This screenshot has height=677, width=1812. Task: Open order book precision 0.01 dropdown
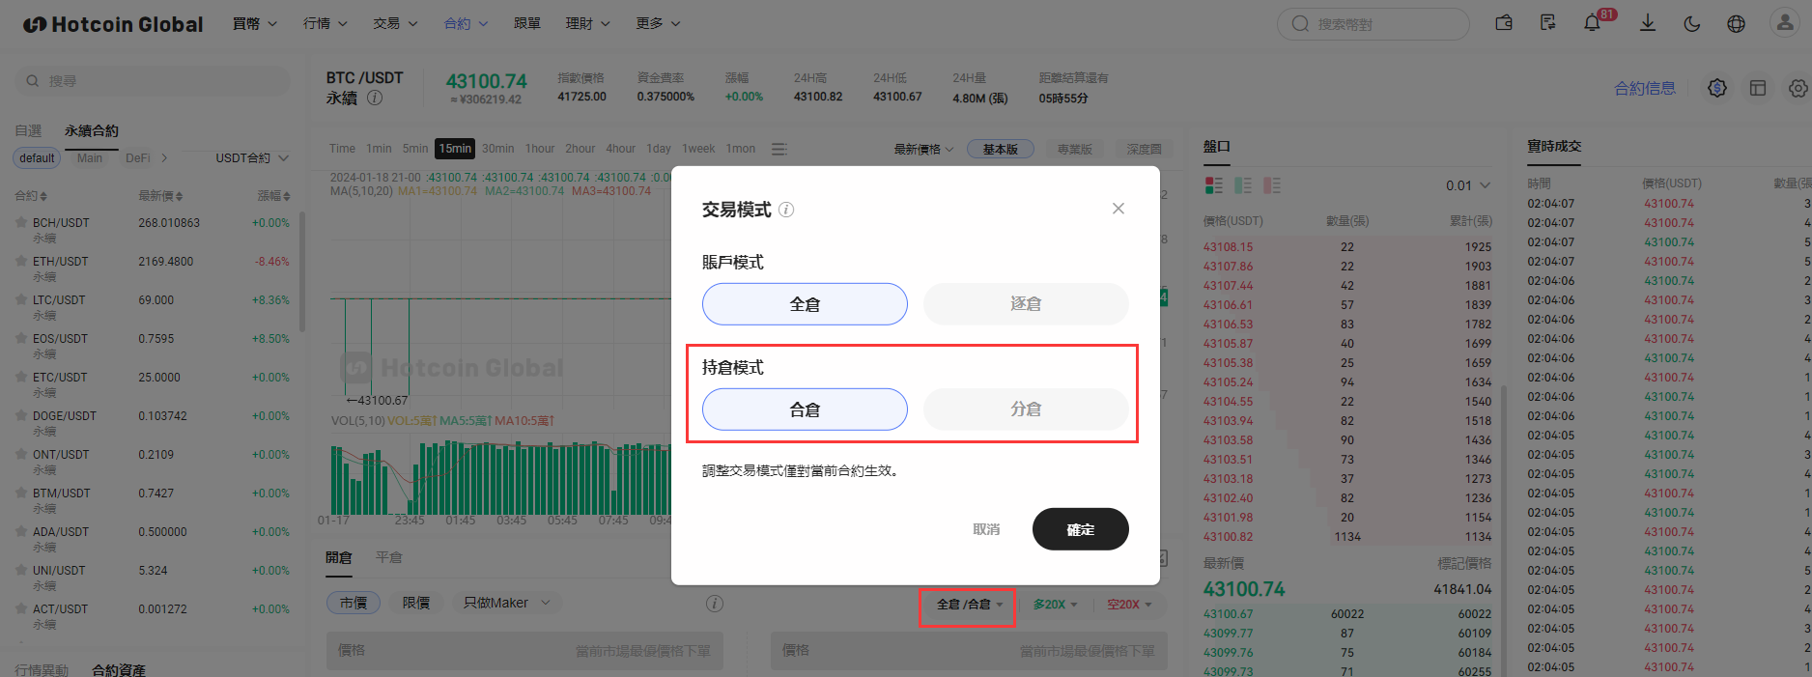[x=1468, y=185]
